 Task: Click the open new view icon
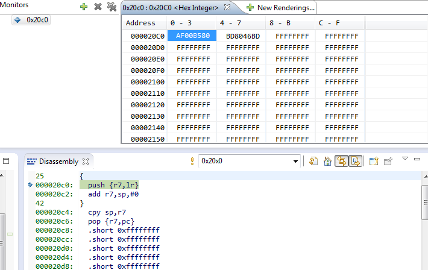[374, 161]
